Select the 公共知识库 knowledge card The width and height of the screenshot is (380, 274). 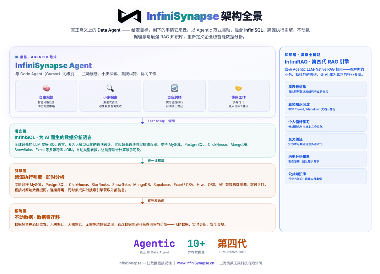(325, 176)
